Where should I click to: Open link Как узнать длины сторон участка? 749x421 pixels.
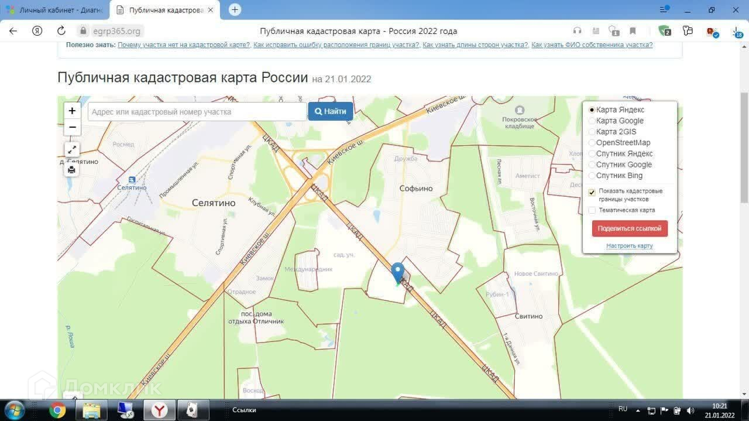(x=475, y=45)
